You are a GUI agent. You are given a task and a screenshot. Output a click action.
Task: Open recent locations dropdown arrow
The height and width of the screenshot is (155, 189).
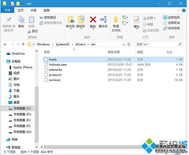click(x=18, y=44)
